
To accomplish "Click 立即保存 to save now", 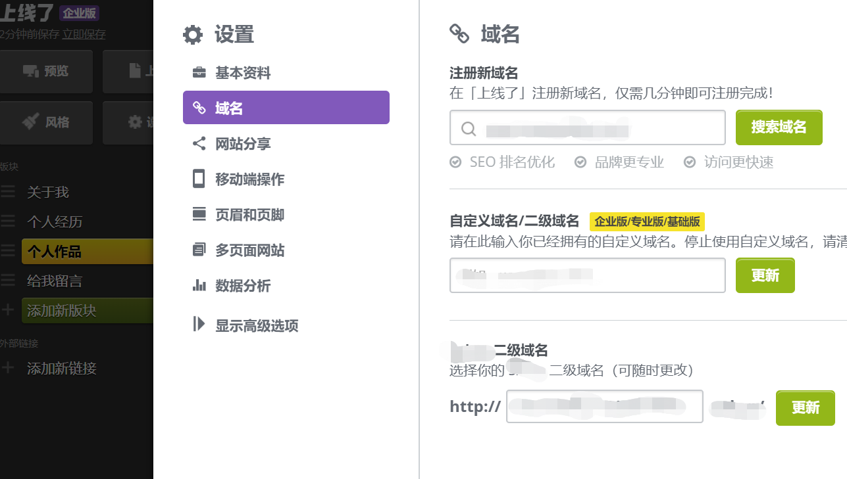I will pyautogui.click(x=84, y=34).
